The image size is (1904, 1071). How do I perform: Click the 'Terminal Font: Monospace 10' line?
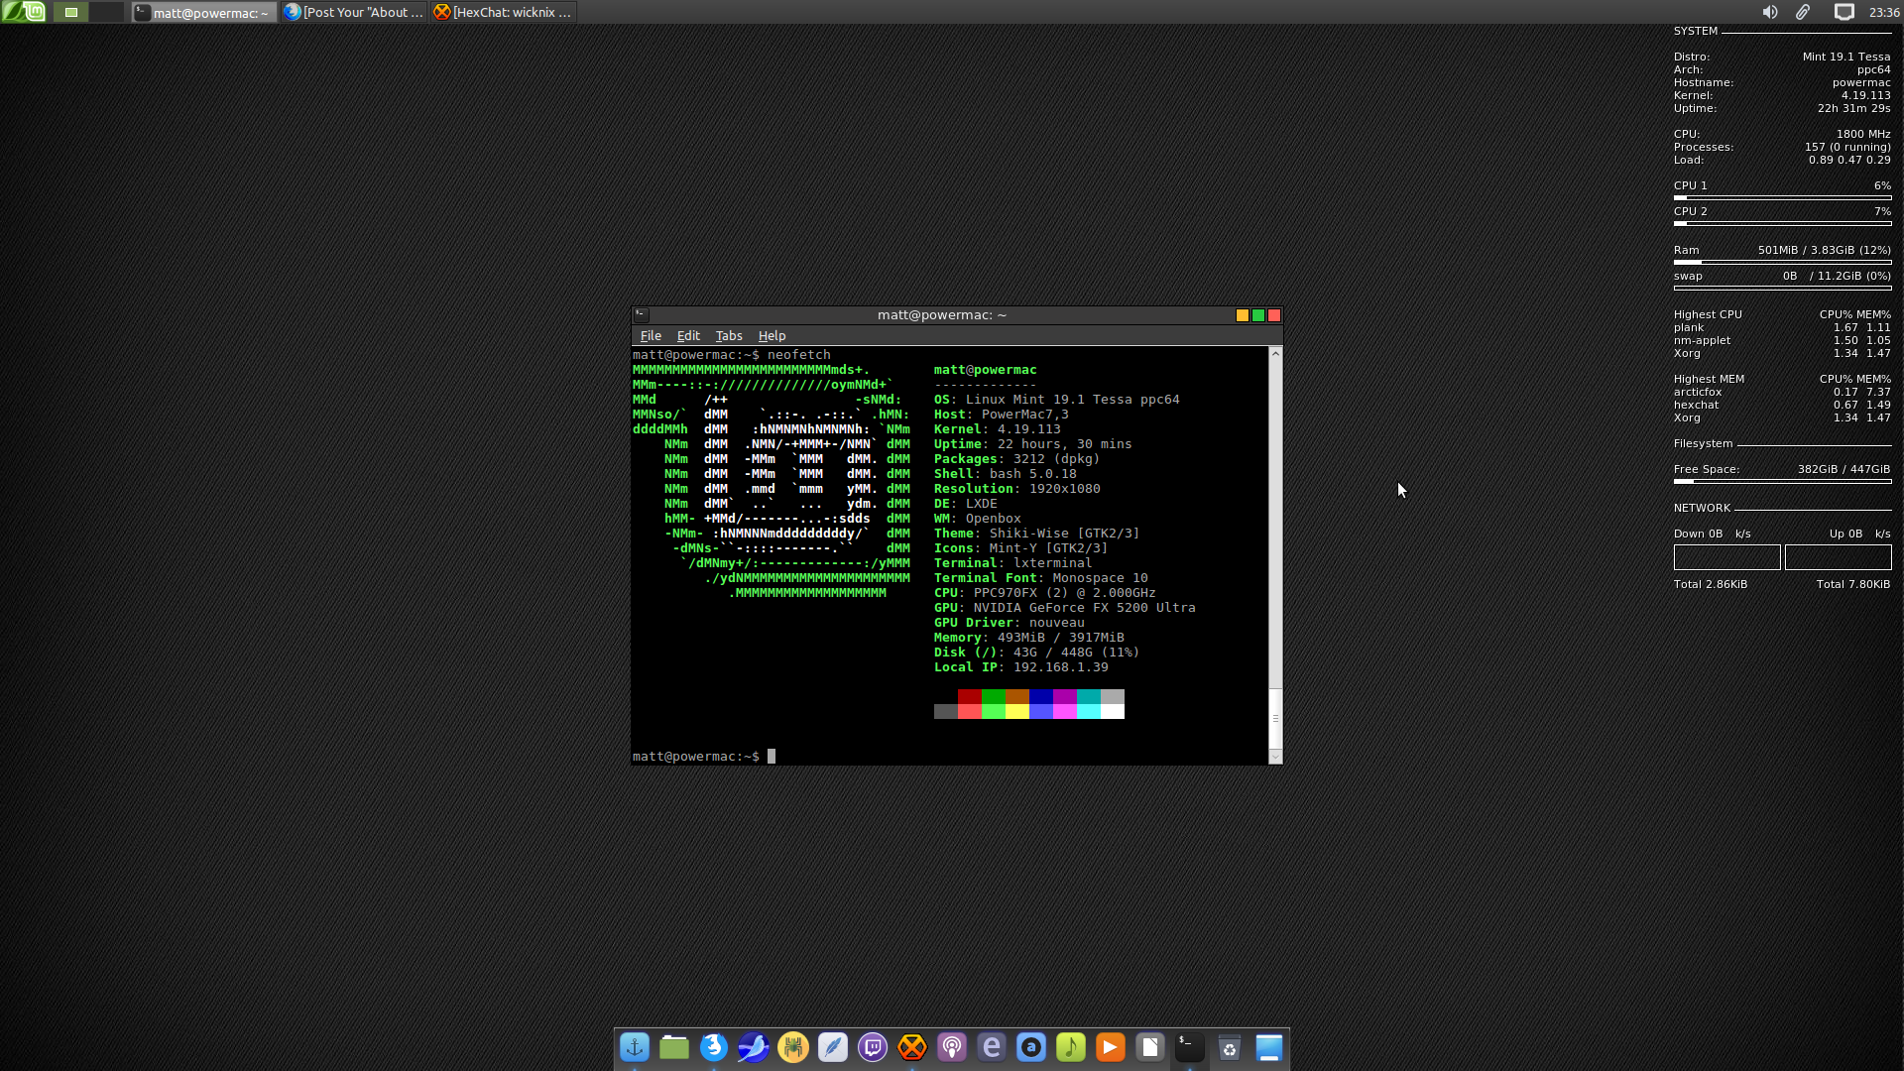point(1041,578)
